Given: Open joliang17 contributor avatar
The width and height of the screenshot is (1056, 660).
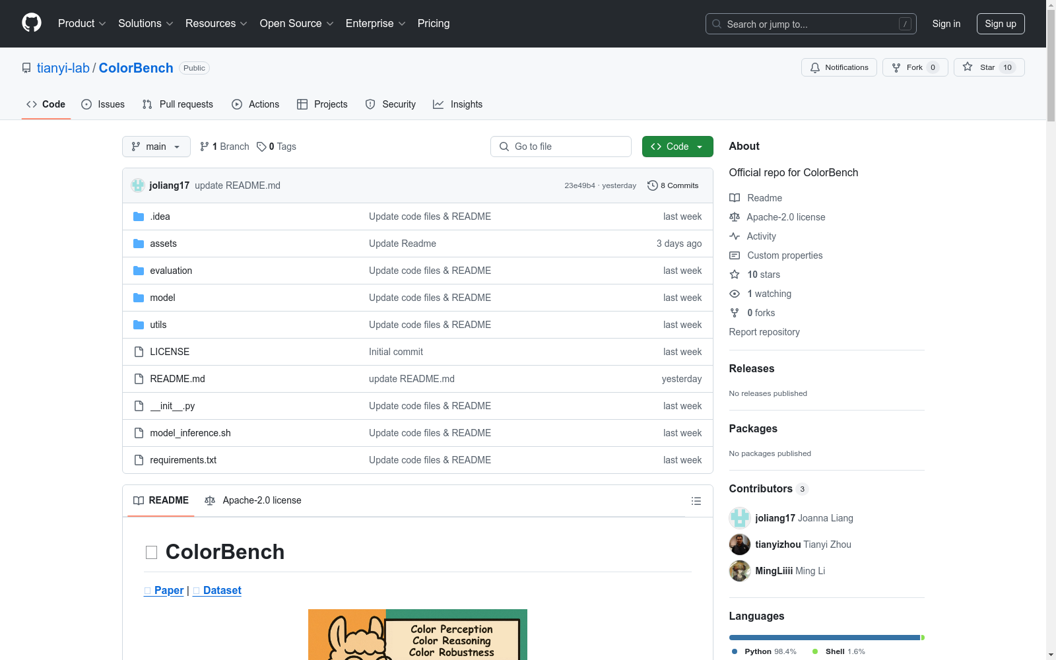Looking at the screenshot, I should pyautogui.click(x=740, y=518).
